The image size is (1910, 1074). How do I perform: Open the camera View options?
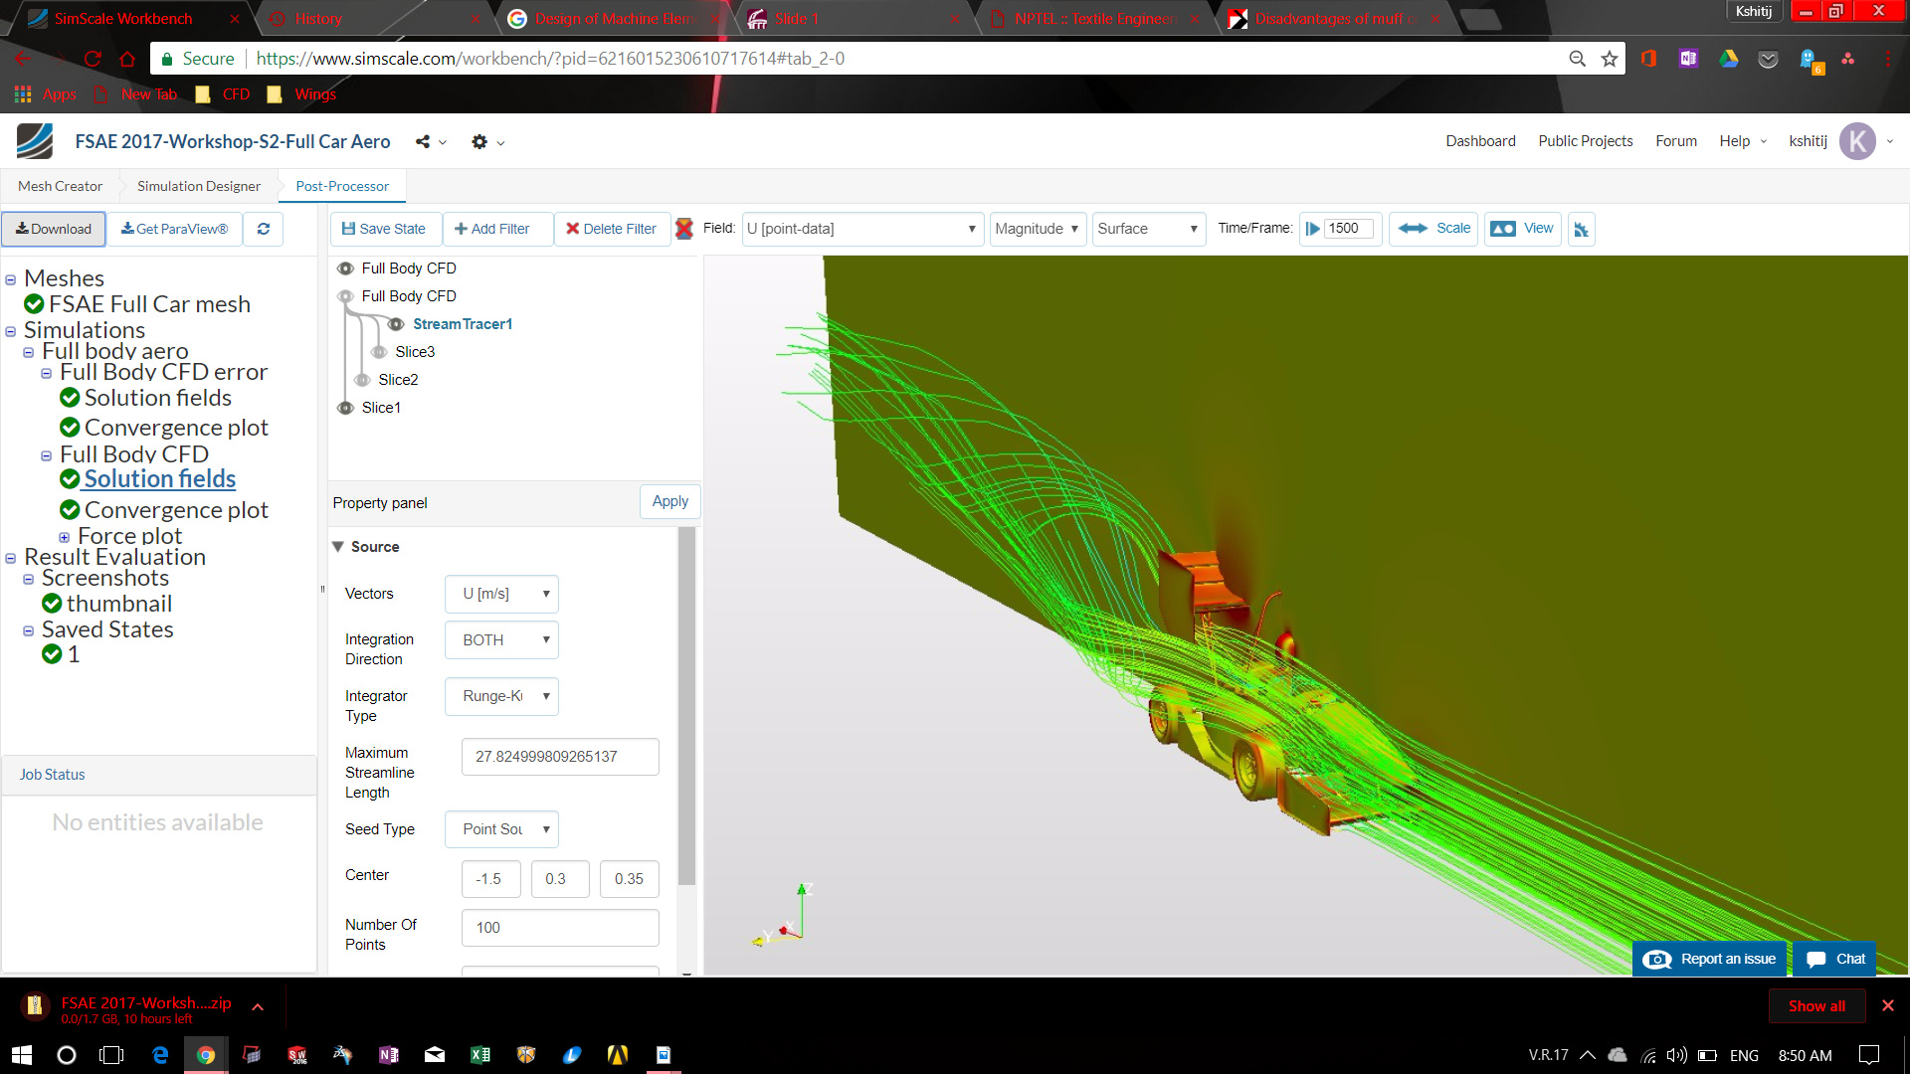(1522, 229)
